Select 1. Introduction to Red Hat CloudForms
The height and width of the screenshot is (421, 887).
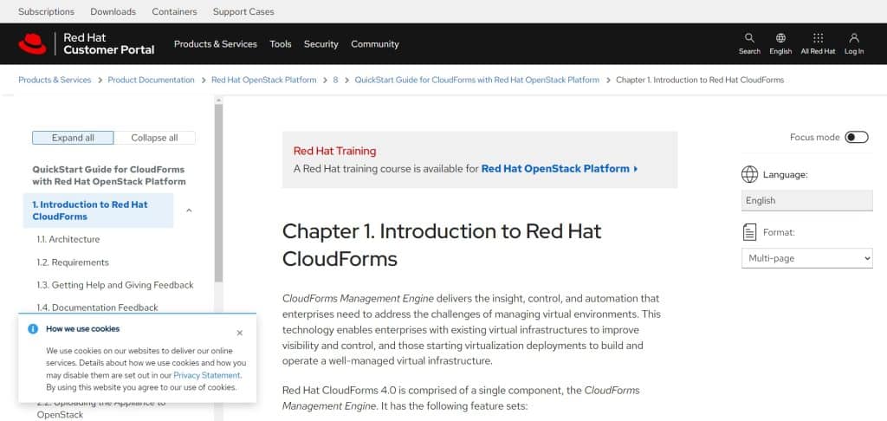click(x=99, y=210)
